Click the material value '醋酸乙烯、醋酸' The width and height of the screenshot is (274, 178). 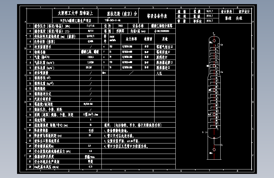tap(90, 52)
